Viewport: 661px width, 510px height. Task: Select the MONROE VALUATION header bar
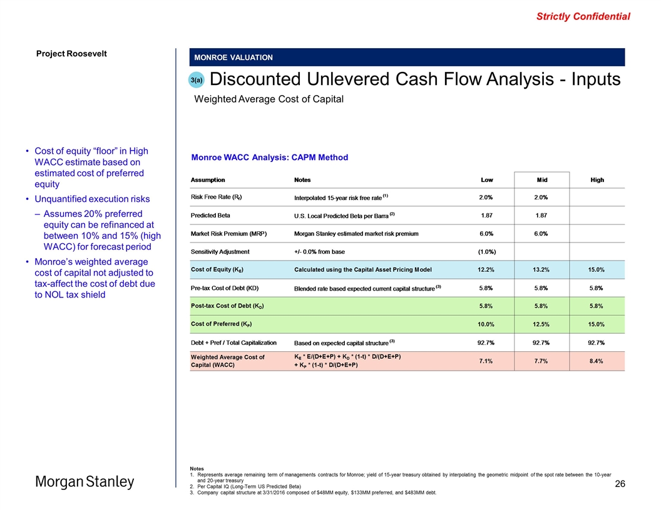(407, 57)
